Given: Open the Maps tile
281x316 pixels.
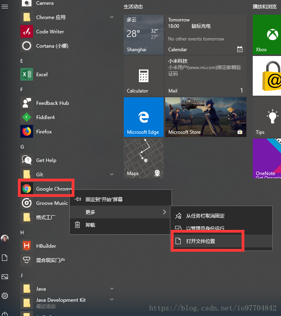Looking at the screenshot, I should point(144,158).
